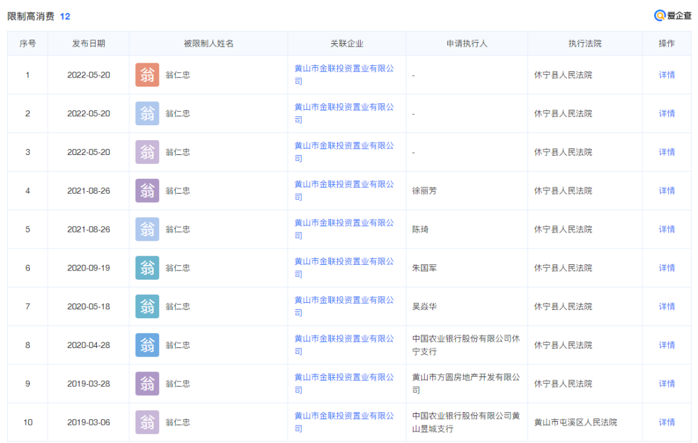Image resolution: width=698 pixels, height=443 pixels.
Task: Select date 2021-08-26 in the 陈琦 row
Action: point(89,229)
